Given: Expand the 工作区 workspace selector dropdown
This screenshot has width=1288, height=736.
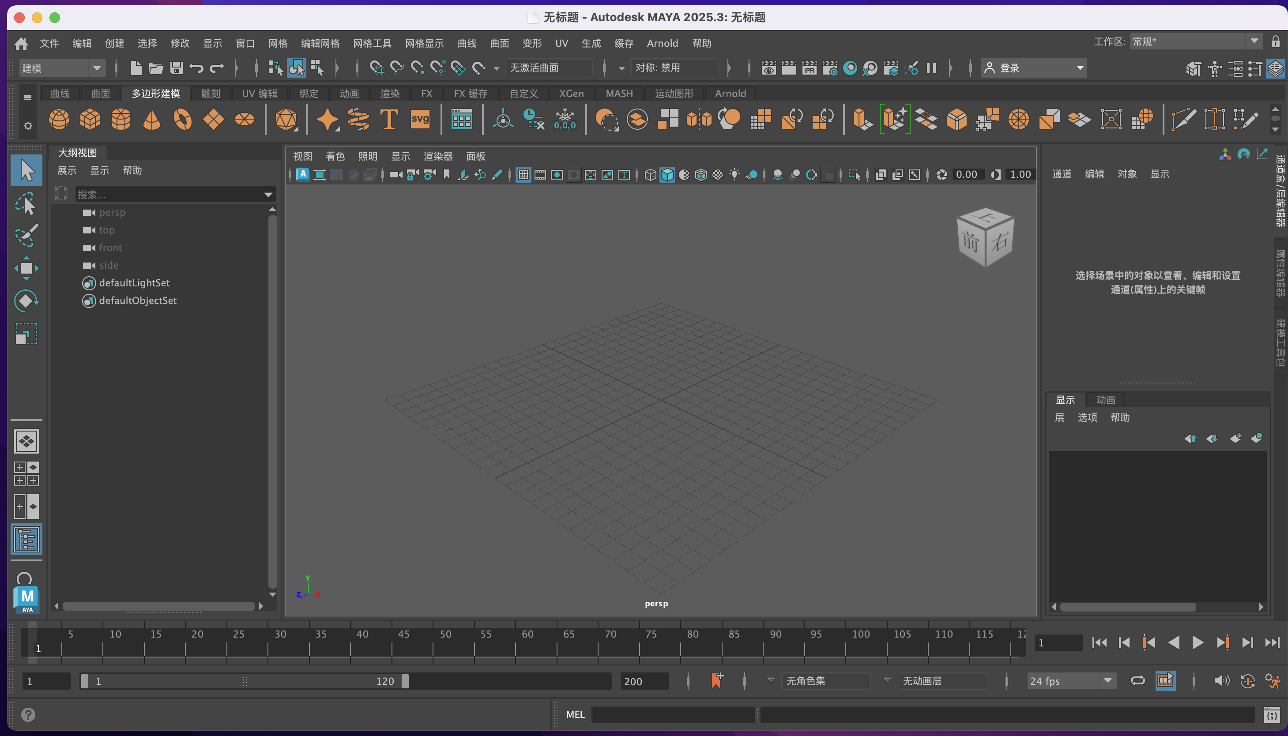Looking at the screenshot, I should 1254,41.
